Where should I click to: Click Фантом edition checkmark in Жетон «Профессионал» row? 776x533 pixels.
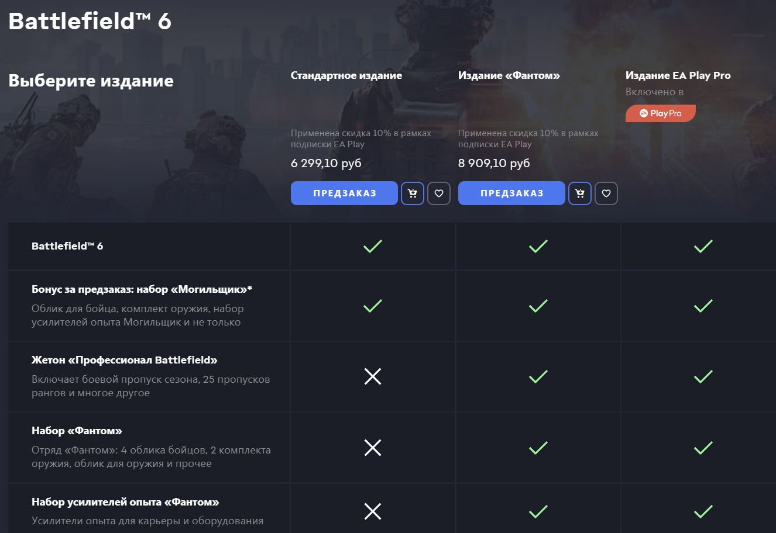coord(538,376)
